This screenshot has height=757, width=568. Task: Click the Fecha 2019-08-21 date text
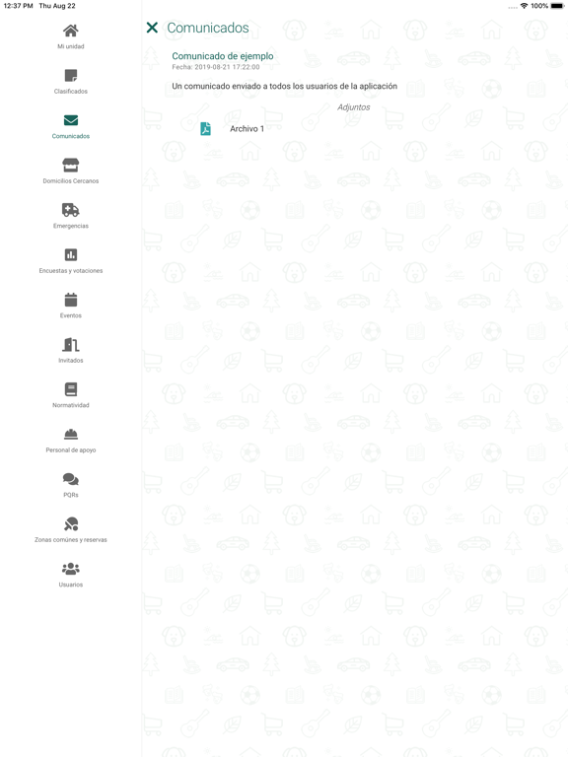pos(216,67)
